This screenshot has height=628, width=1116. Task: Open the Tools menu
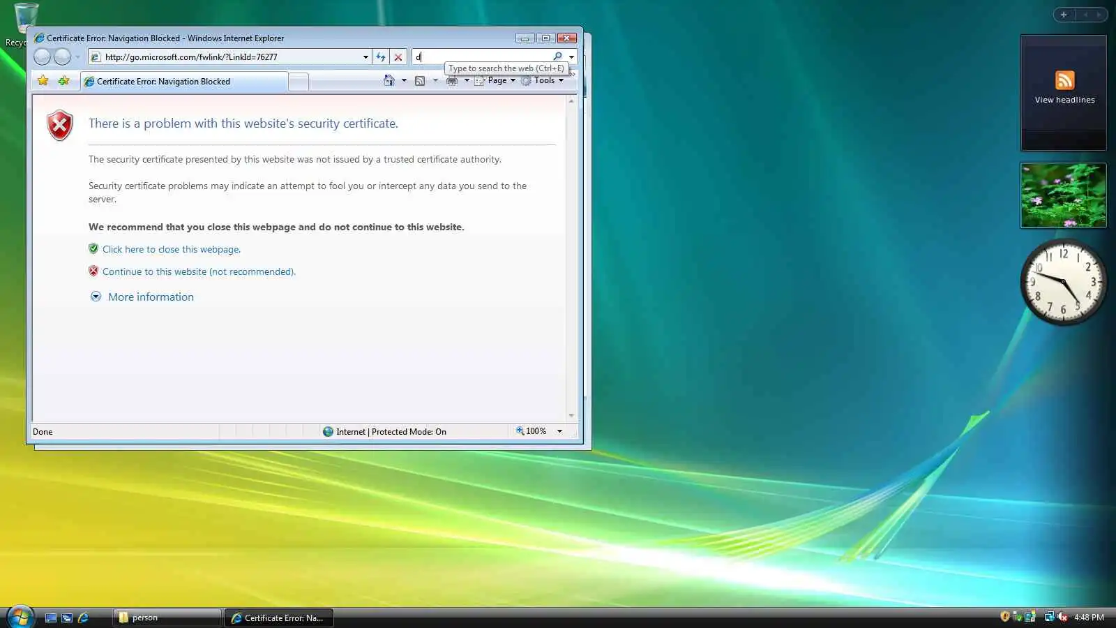pos(543,80)
